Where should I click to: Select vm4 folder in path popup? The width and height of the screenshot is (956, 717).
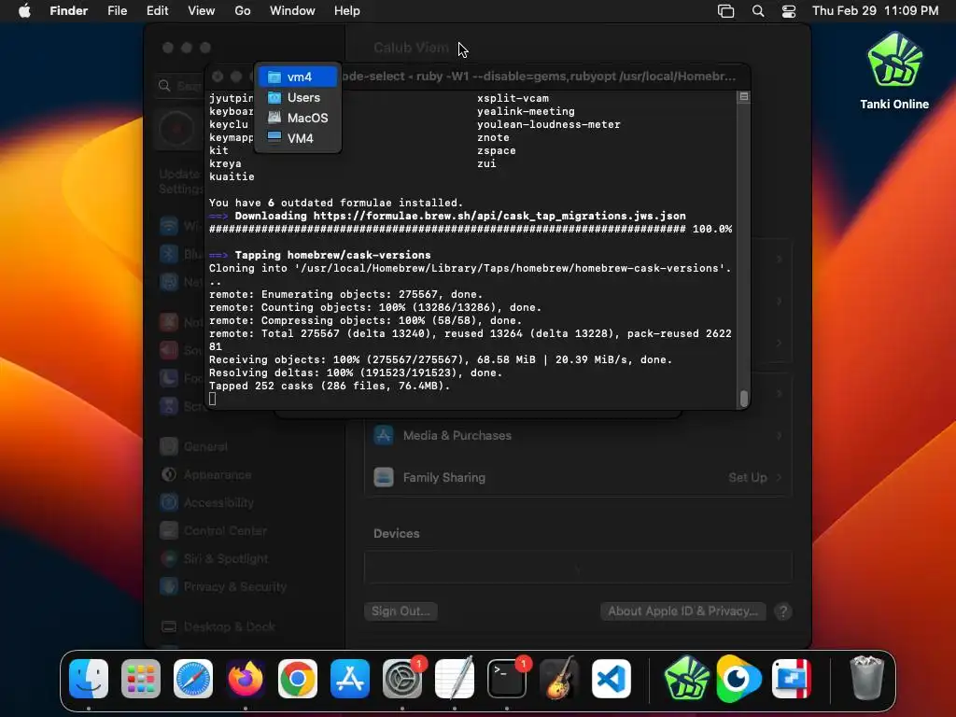point(298,77)
